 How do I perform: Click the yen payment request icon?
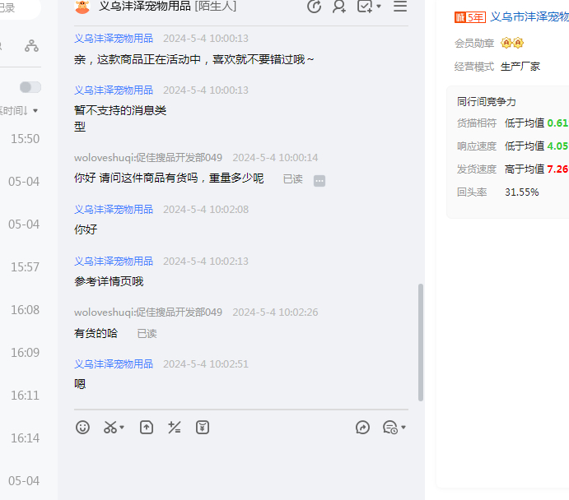pos(203,428)
